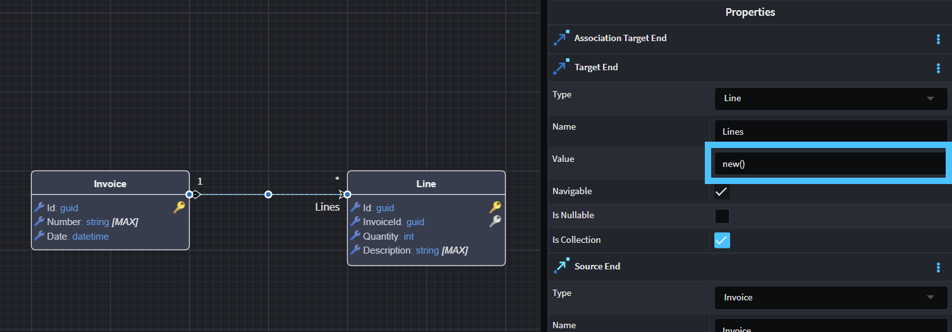Open the Source End three-dot options menu
The image size is (952, 332).
(938, 267)
